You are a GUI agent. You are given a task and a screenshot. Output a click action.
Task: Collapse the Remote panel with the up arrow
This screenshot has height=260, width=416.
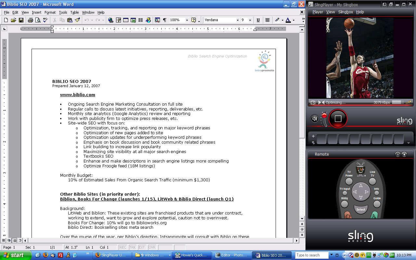pos(397,154)
